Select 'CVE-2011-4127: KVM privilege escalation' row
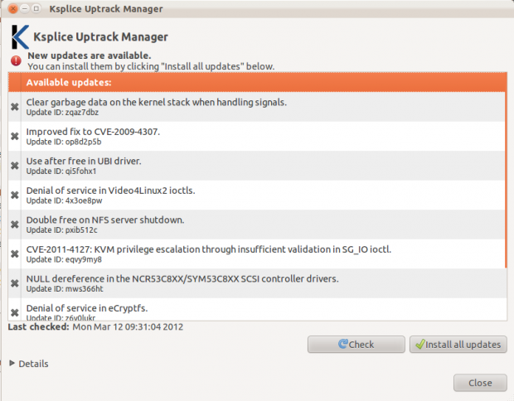 [257, 254]
